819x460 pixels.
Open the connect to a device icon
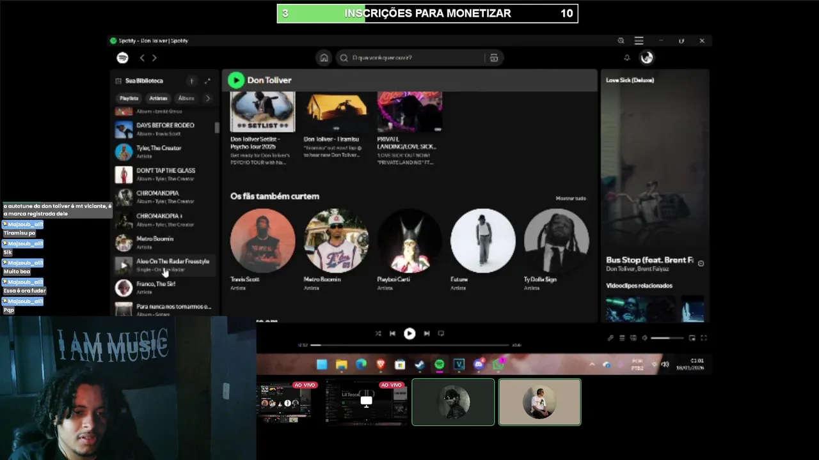pyautogui.click(x=633, y=338)
